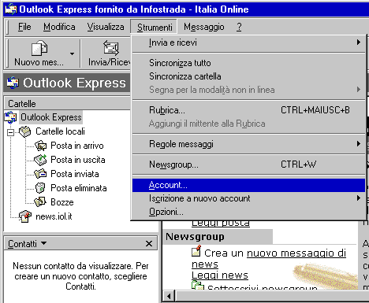Click the Cartelle locali folder icon
Screen dimensions: 369x303
pyautogui.click(x=25, y=131)
